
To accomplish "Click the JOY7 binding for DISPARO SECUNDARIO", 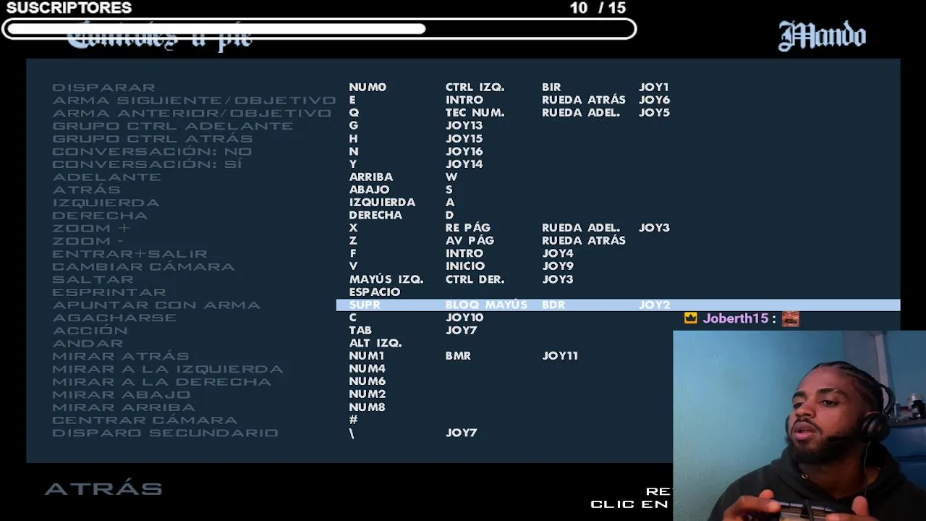I will click(x=462, y=433).
